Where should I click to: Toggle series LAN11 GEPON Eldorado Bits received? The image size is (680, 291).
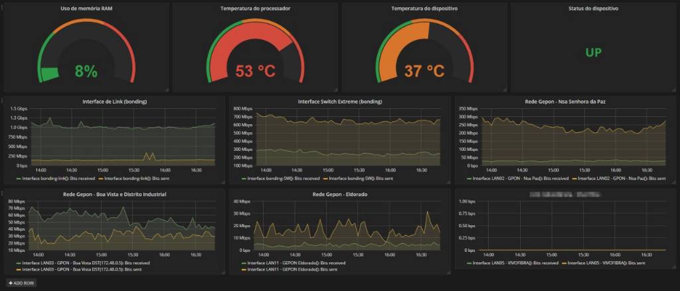(x=297, y=263)
